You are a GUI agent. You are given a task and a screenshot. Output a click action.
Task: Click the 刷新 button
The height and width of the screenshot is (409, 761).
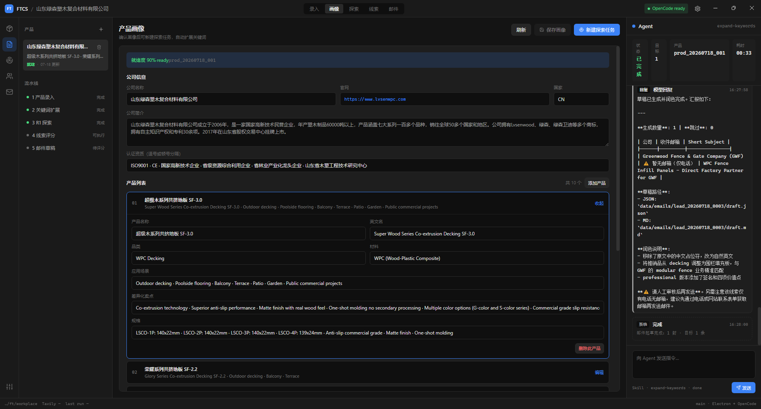(521, 30)
